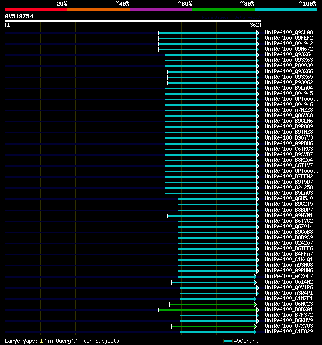Click the green alignment bar for Q7XYQ3
The height and width of the screenshot is (345, 322).
tap(212, 326)
